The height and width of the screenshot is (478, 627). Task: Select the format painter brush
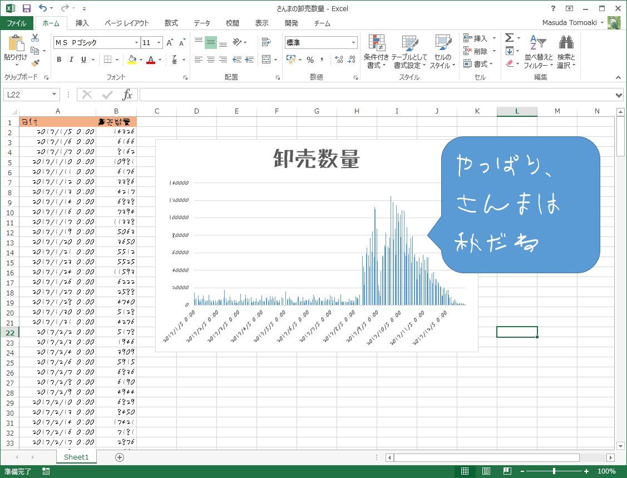point(35,63)
